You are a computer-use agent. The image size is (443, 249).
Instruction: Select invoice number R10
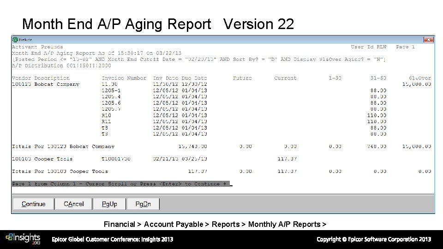106,115
